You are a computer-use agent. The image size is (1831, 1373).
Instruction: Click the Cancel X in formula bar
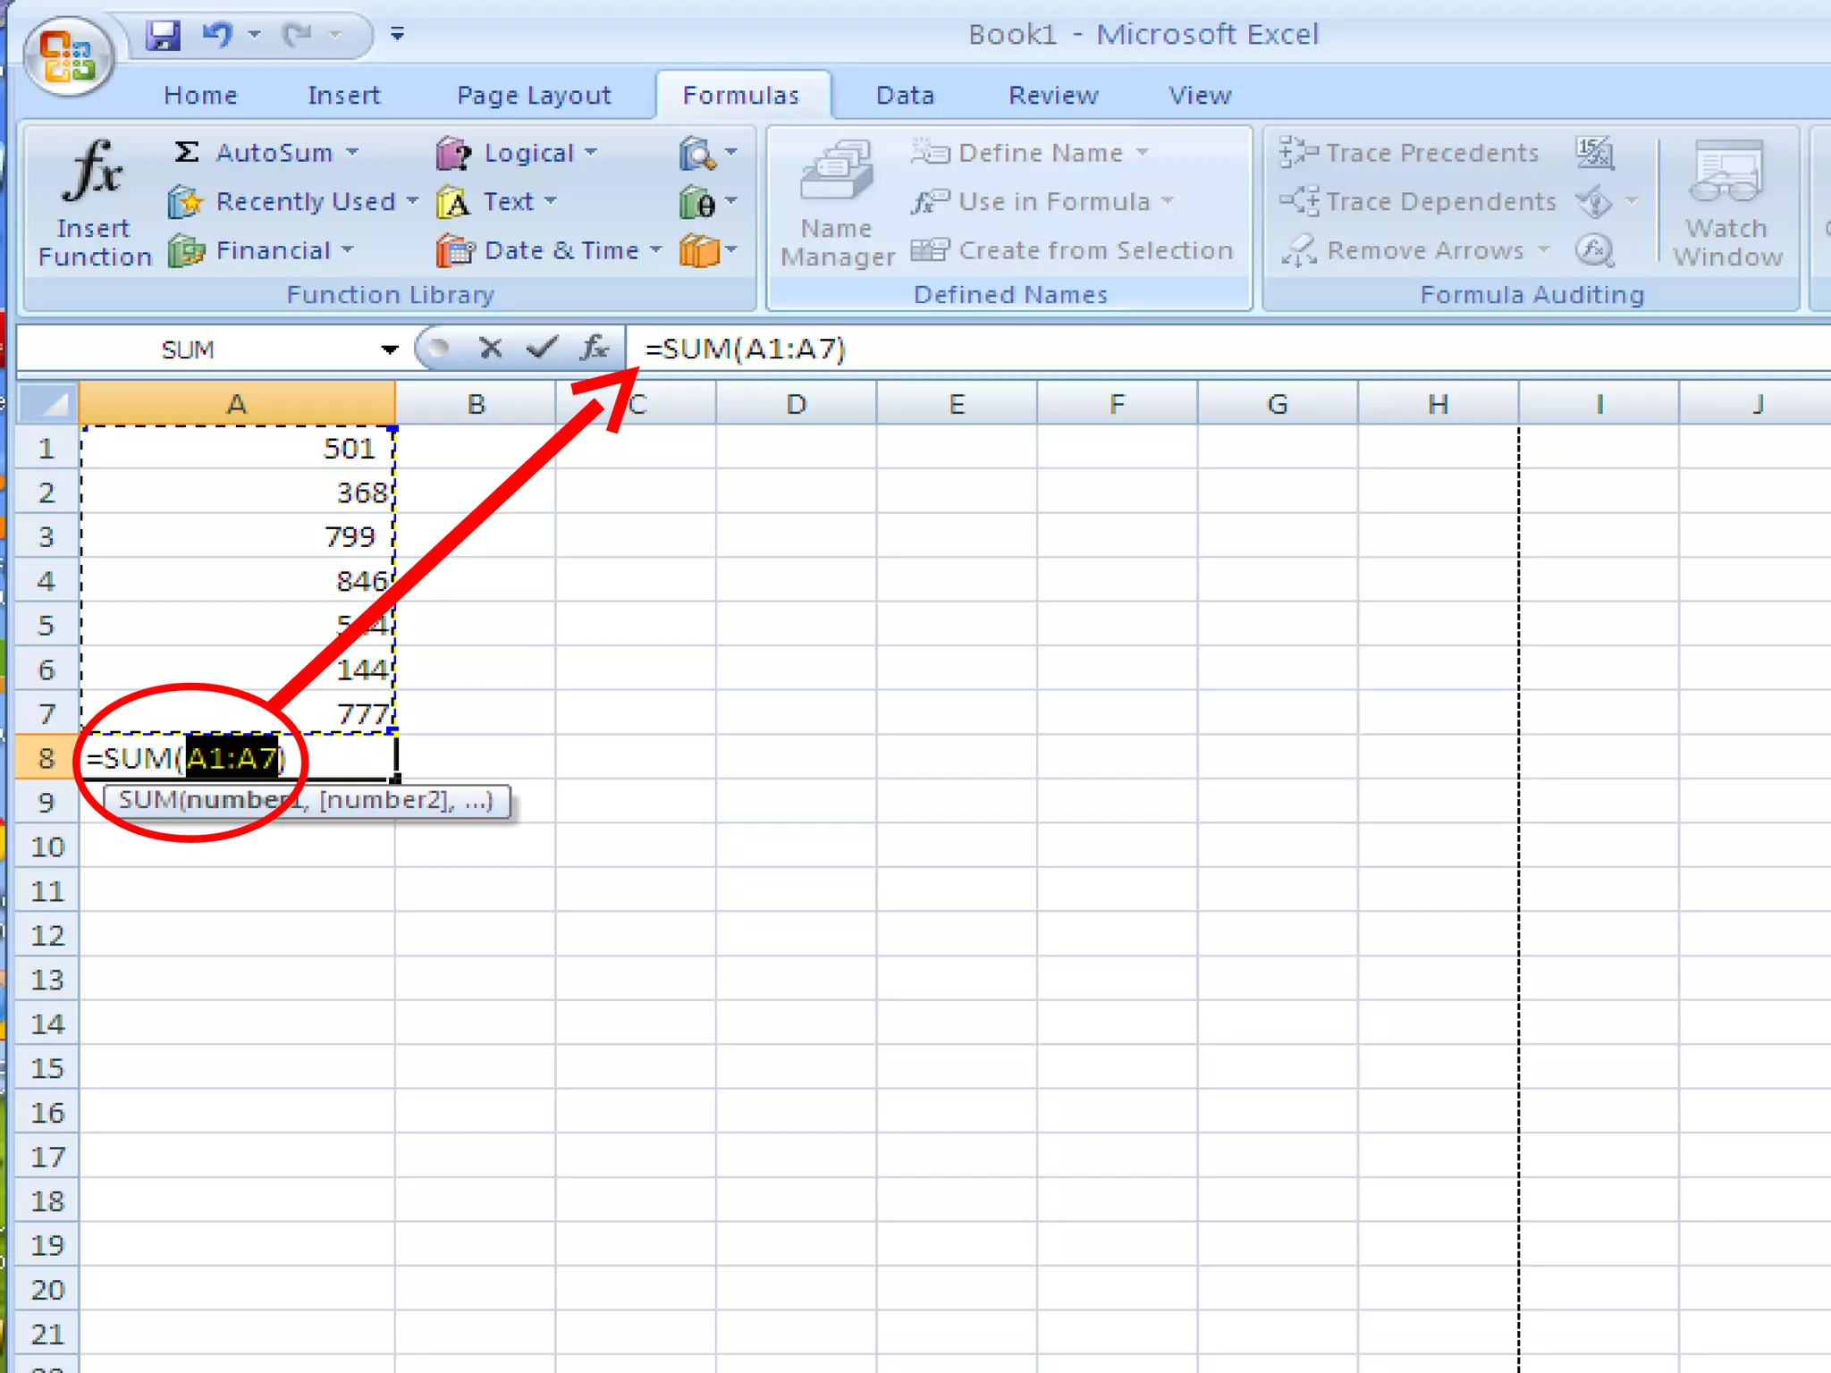(490, 348)
